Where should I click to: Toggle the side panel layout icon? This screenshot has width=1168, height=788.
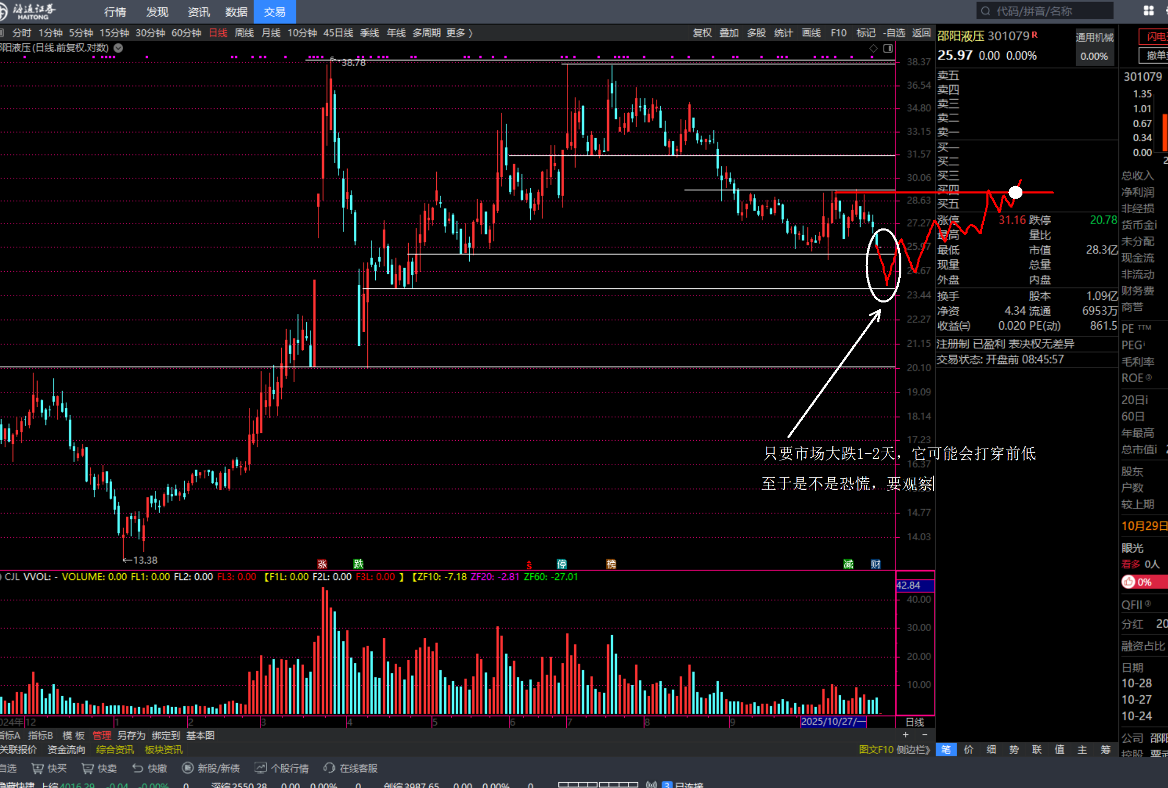coord(888,49)
